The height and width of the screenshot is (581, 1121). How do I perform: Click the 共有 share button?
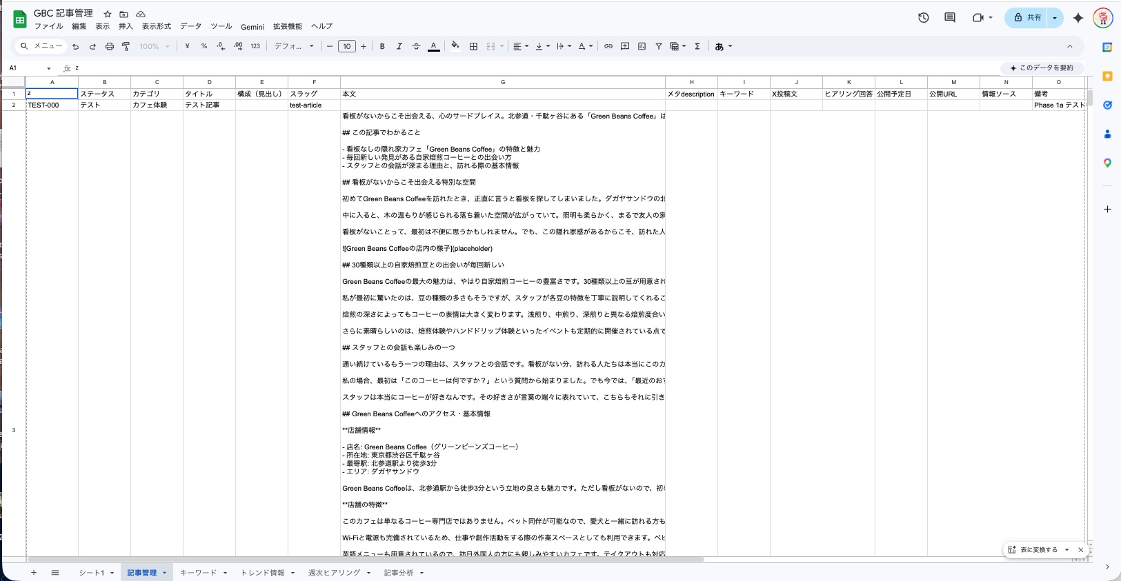tap(1027, 18)
